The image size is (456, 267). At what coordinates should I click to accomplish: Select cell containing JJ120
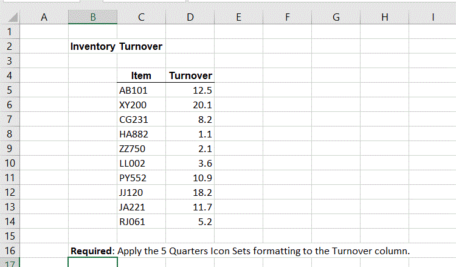(141, 192)
